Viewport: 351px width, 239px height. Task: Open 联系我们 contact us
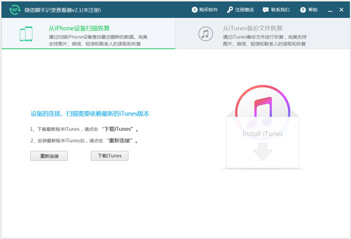[x=276, y=9]
